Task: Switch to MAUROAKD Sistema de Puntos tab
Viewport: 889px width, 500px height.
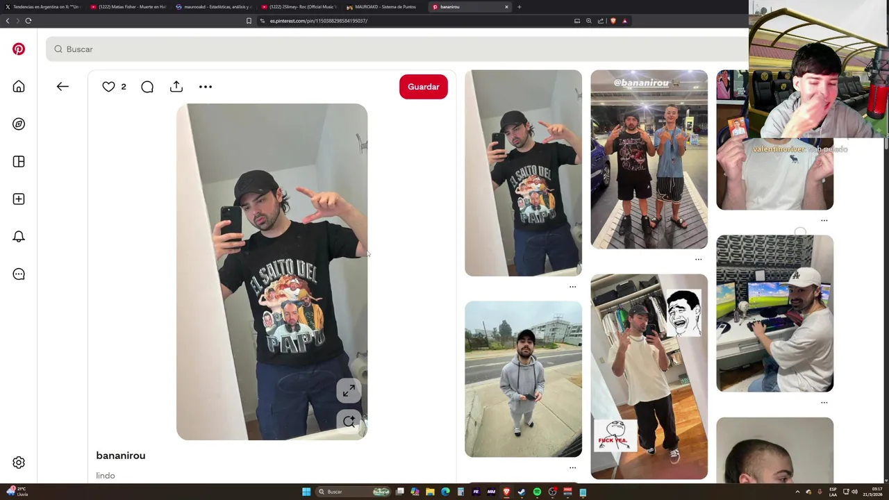Action: point(384,7)
